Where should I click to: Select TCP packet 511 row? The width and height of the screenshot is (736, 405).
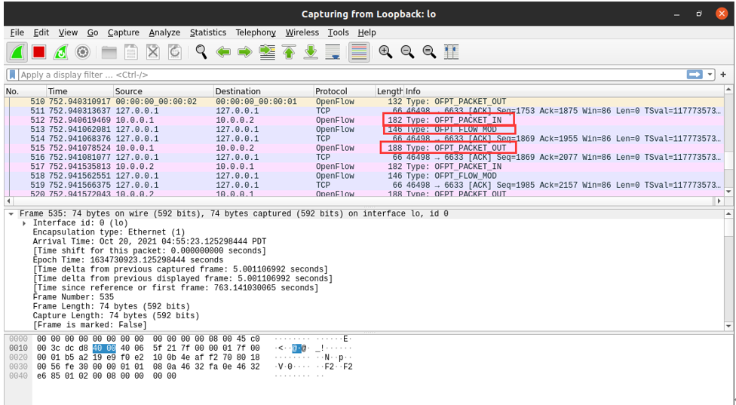coord(363,111)
